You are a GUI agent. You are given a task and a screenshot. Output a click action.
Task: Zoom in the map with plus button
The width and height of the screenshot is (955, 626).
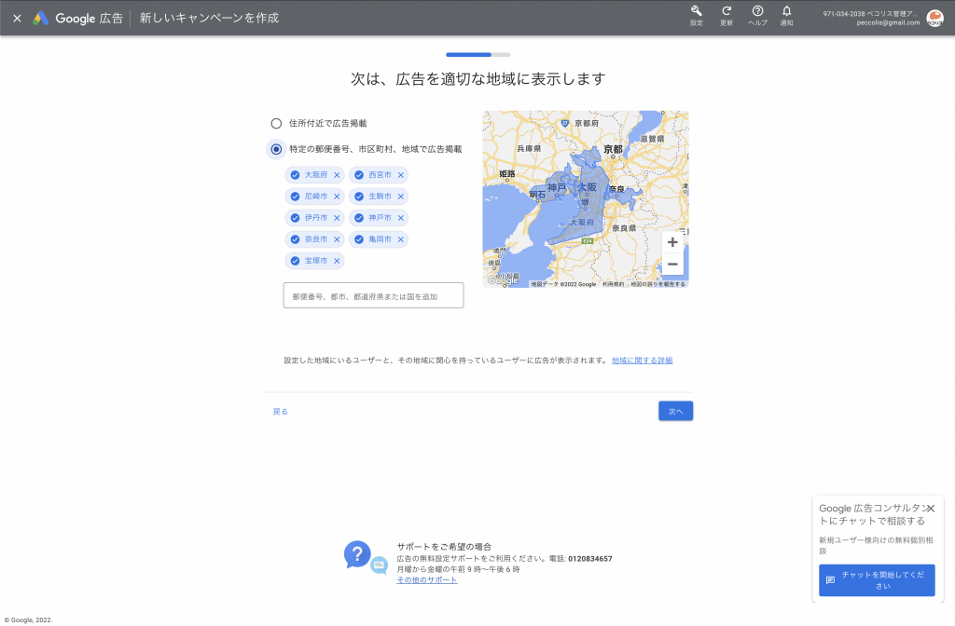point(672,242)
